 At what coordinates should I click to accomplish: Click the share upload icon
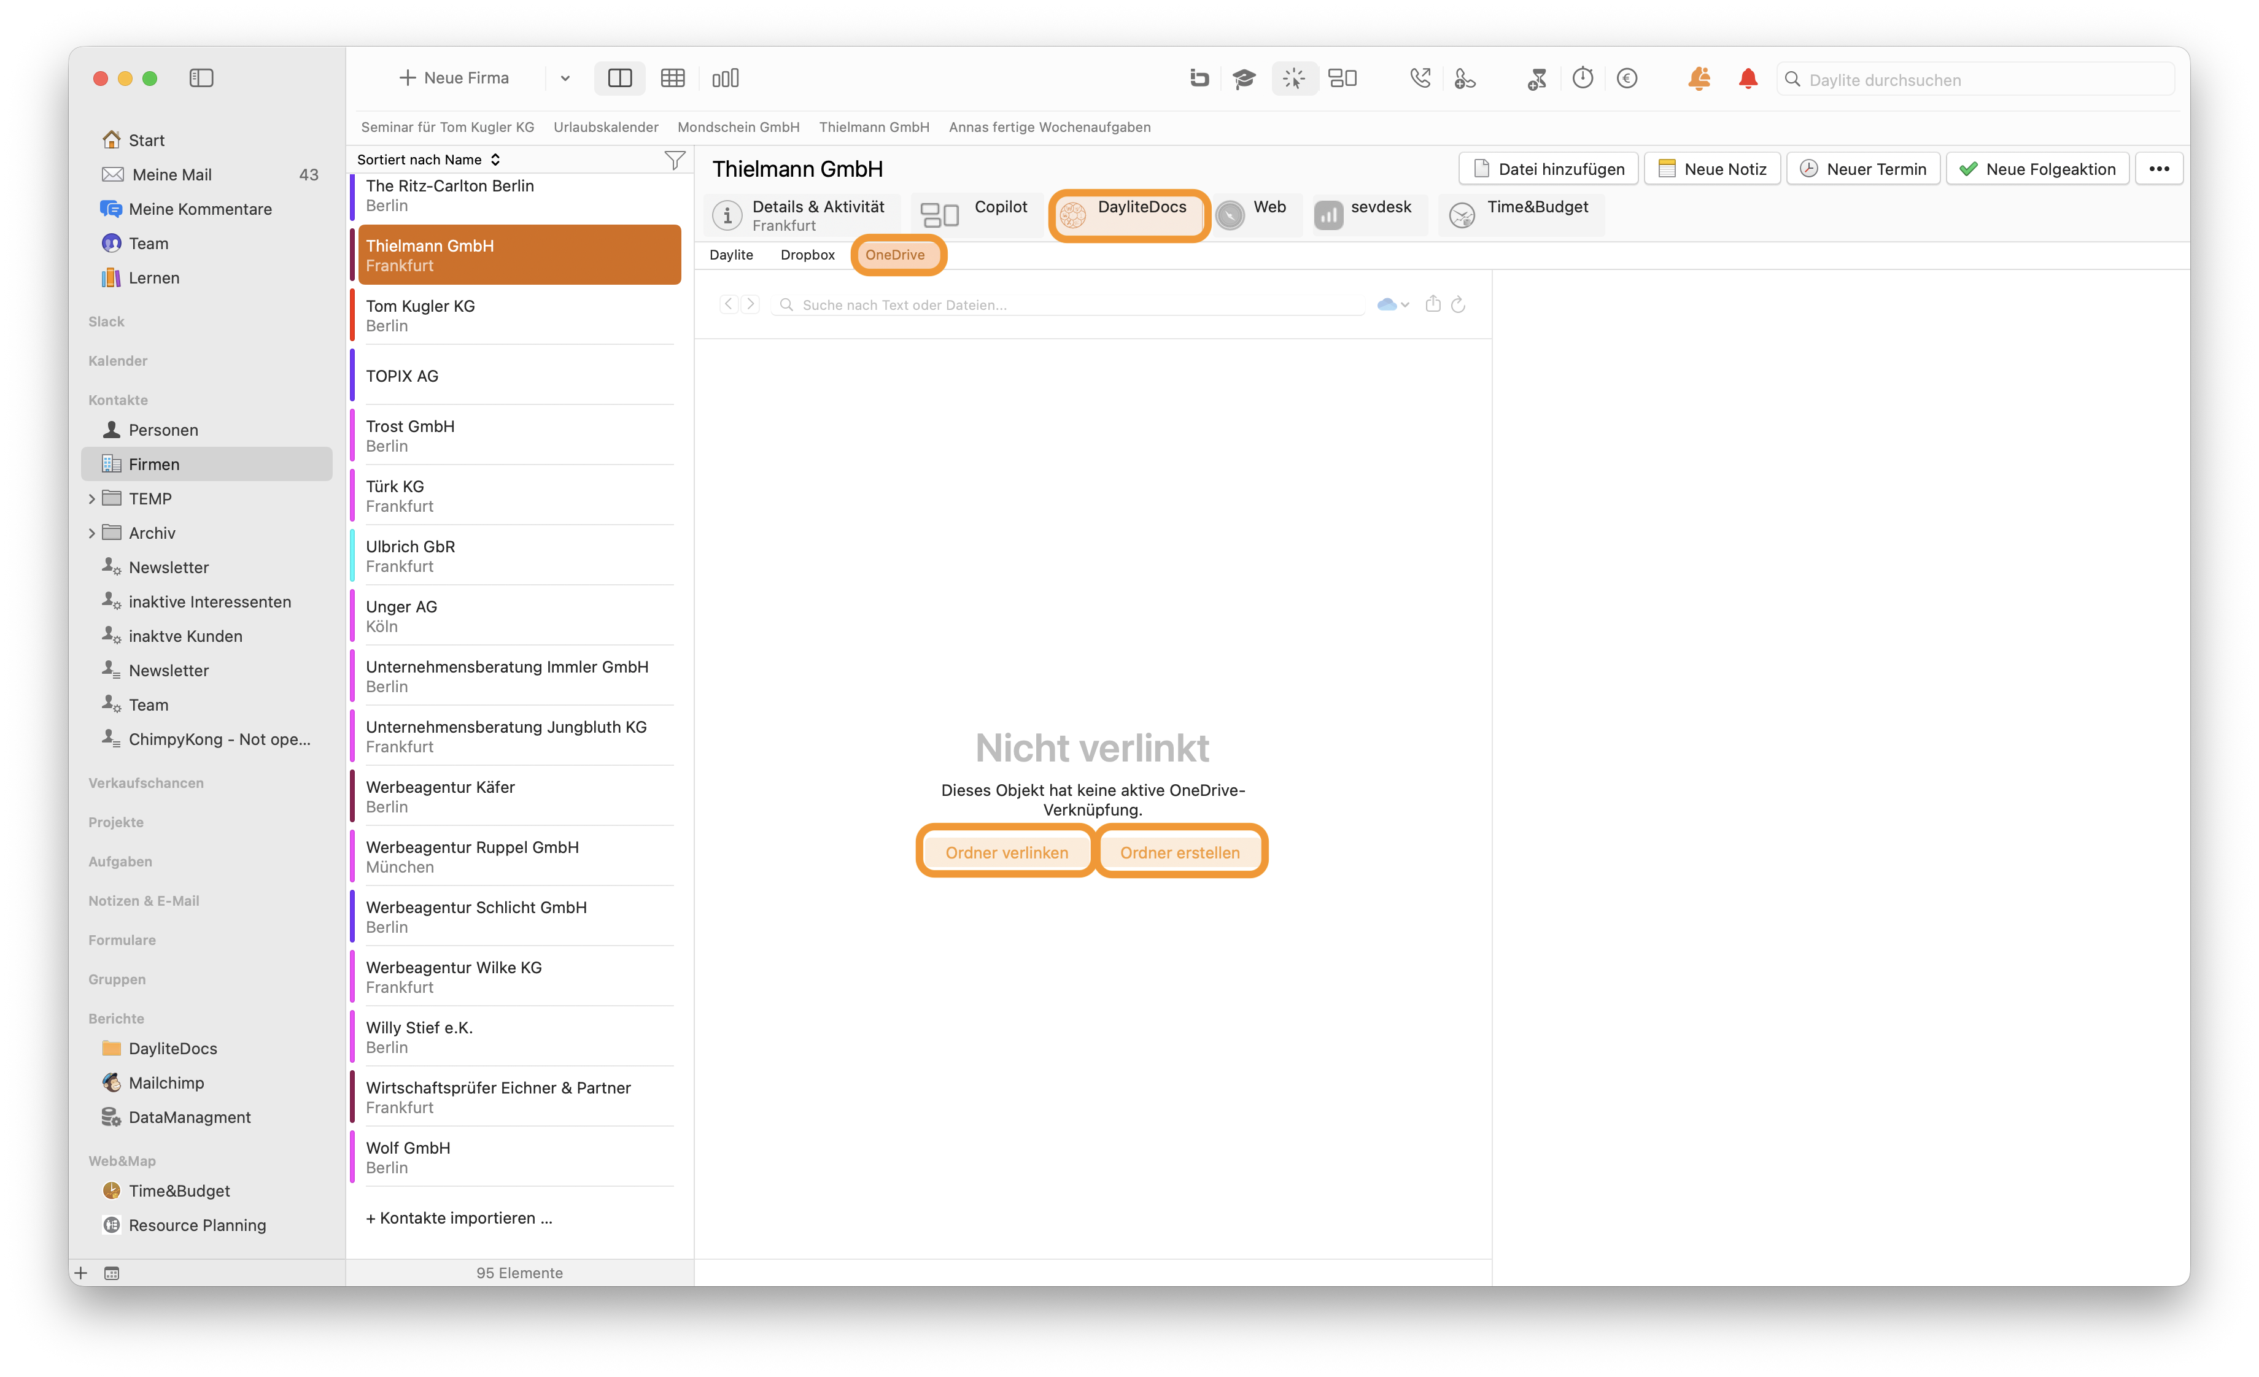[x=1433, y=303]
